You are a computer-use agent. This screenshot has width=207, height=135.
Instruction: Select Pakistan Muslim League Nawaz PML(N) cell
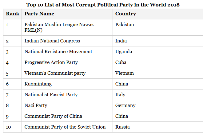pos(59,27)
